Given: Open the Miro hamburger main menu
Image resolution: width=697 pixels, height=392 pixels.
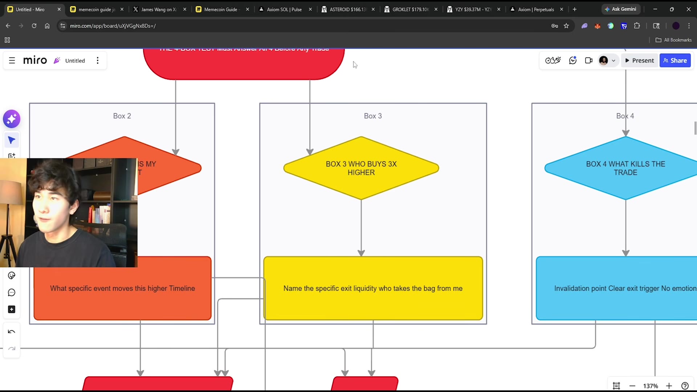Looking at the screenshot, I should click(12, 61).
